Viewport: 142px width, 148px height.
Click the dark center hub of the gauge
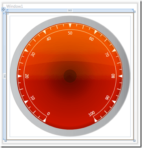coord(70,76)
